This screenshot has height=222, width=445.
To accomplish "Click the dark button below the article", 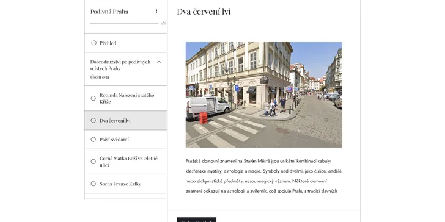I will pos(196,220).
